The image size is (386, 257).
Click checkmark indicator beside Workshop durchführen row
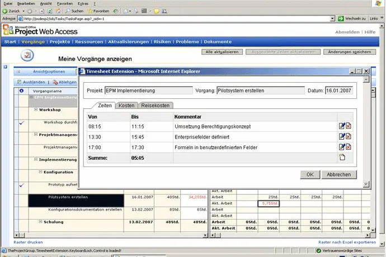(22, 123)
